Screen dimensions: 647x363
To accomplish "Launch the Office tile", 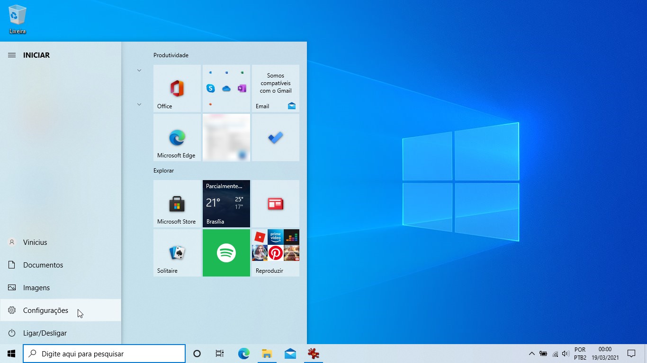I will click(177, 88).
